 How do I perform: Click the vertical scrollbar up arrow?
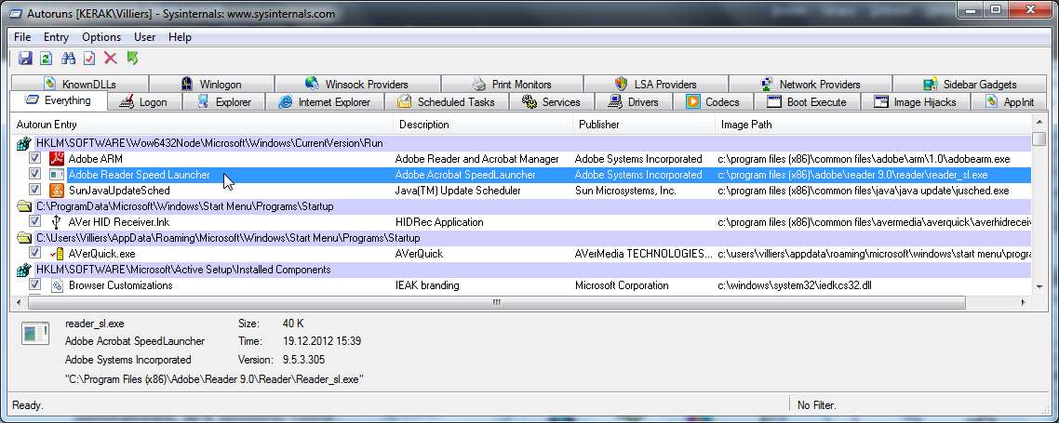point(1039,122)
